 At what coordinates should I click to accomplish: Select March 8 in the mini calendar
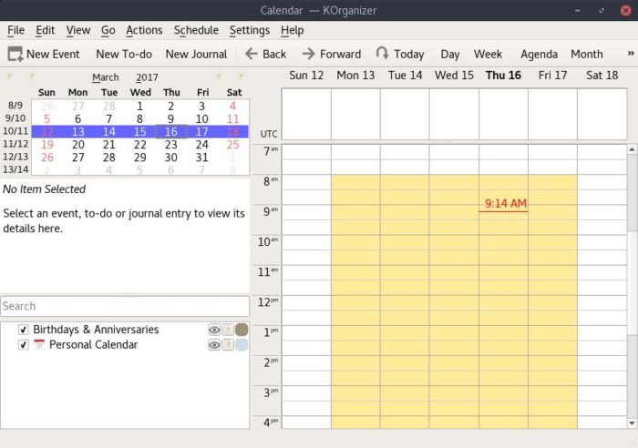(x=140, y=119)
